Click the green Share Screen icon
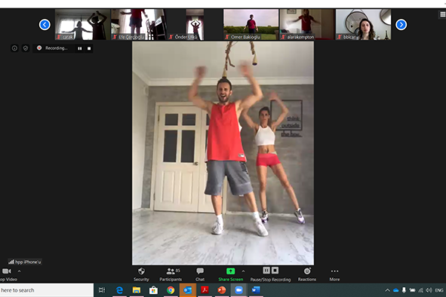 pyautogui.click(x=230, y=271)
